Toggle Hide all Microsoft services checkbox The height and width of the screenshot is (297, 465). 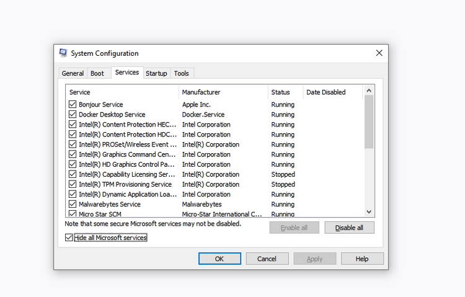point(69,237)
